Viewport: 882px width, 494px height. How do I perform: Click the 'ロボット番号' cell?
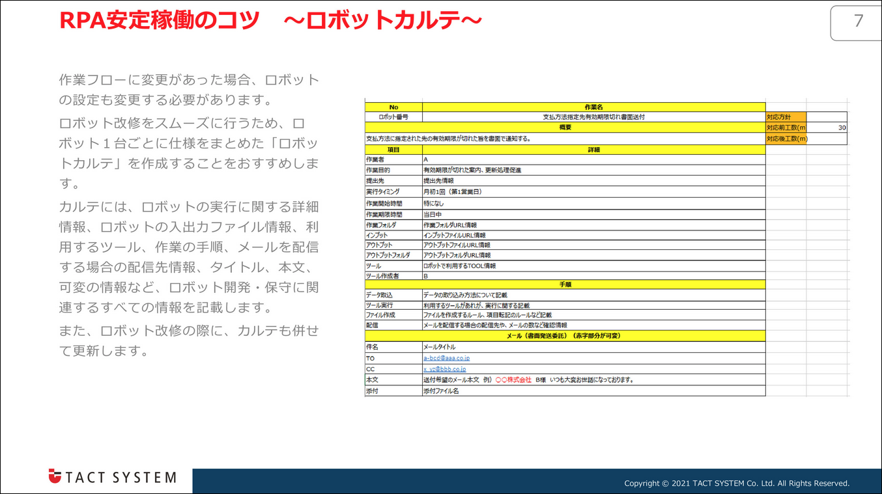point(393,117)
